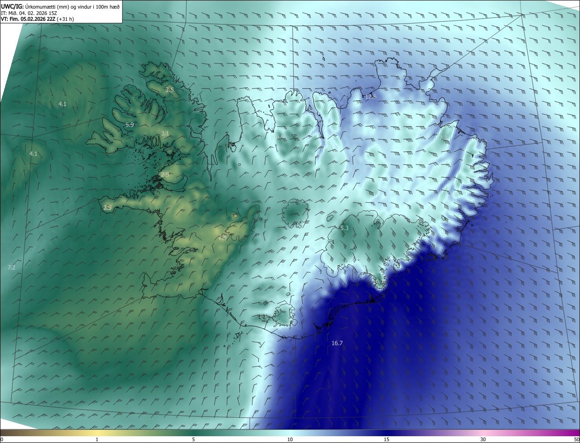The image size is (580, 443).
Task: Click the brown start of the legend color bar
Action: click(x=5, y=433)
